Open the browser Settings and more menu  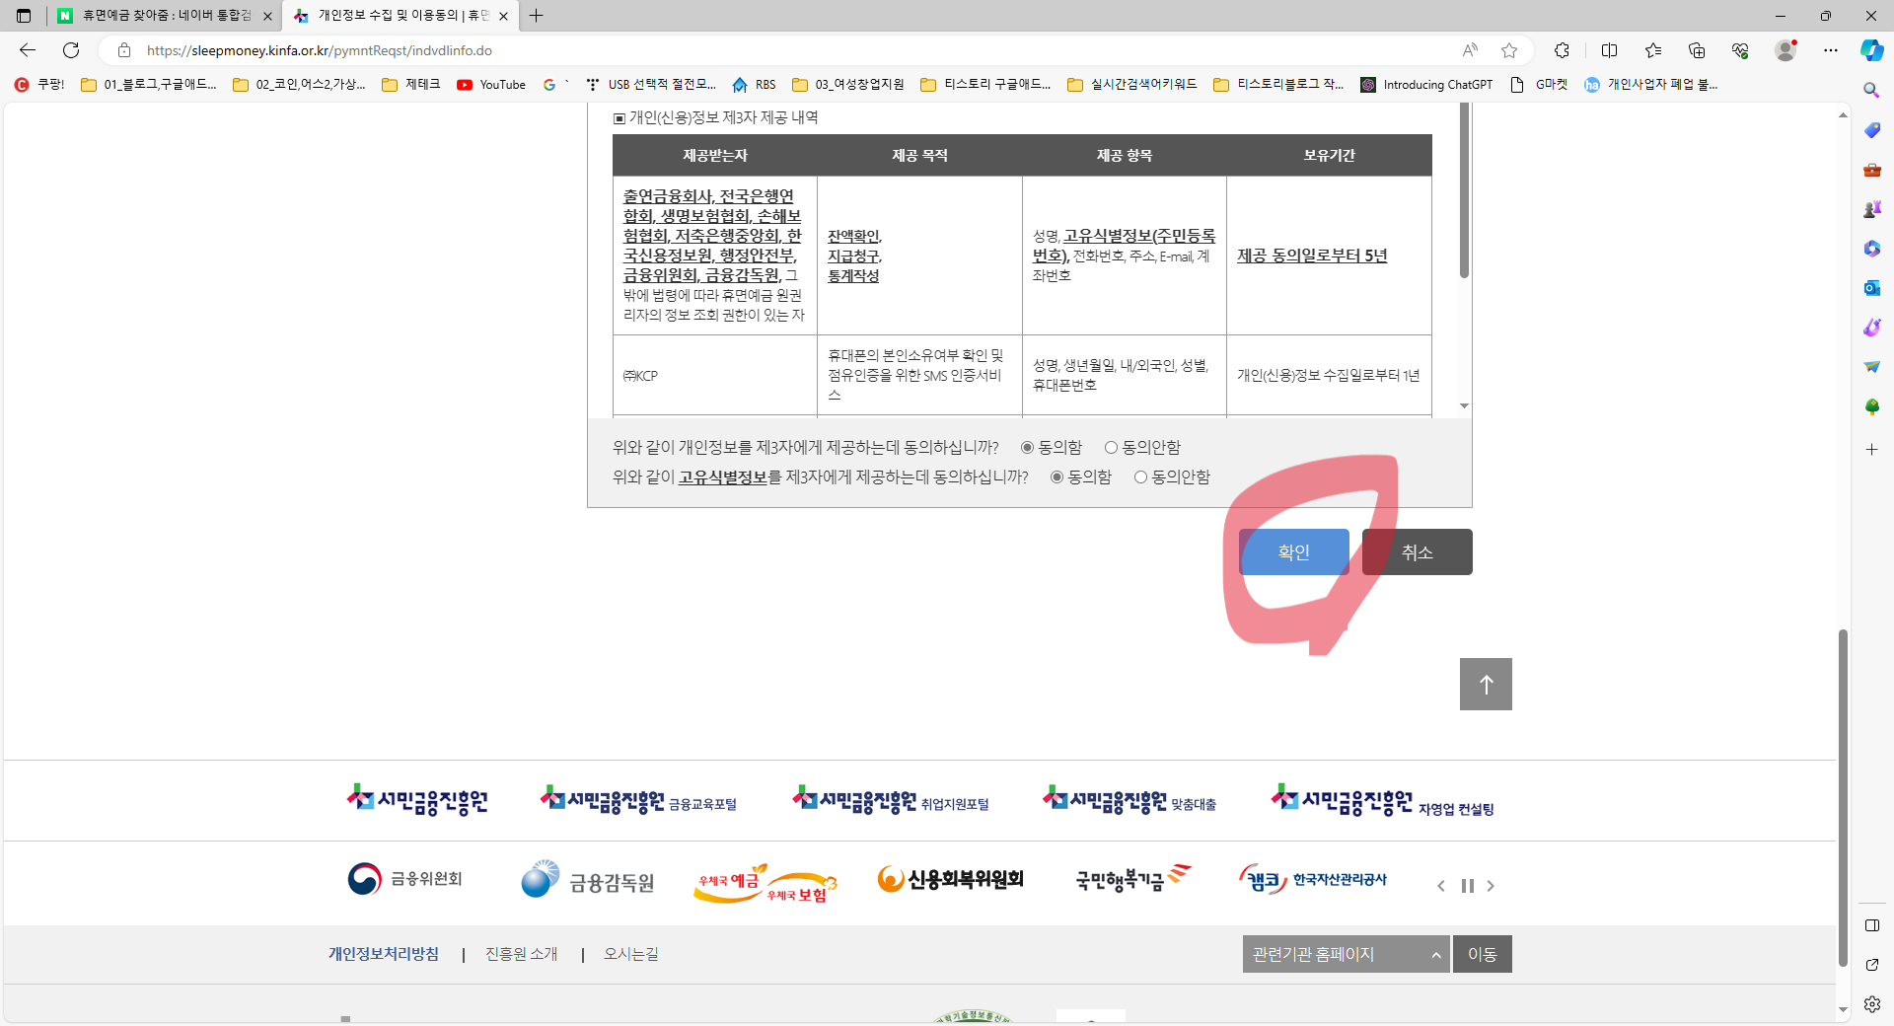[x=1832, y=50]
